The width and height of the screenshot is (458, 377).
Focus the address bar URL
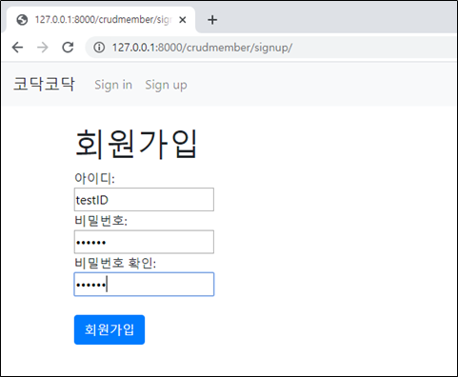pyautogui.click(x=202, y=48)
